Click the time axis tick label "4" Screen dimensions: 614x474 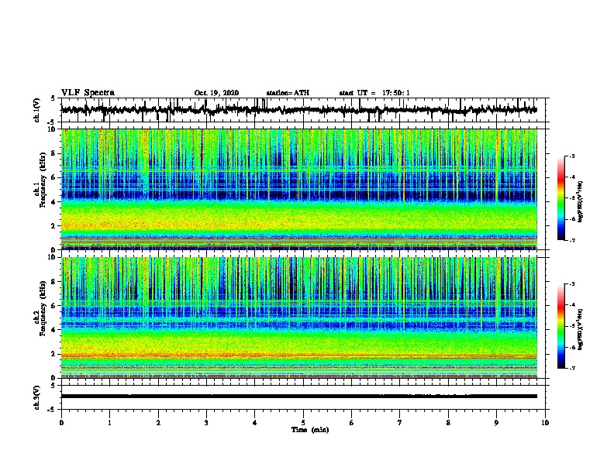[255, 423]
